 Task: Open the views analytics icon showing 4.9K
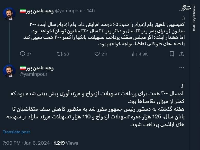[x=134, y=54]
